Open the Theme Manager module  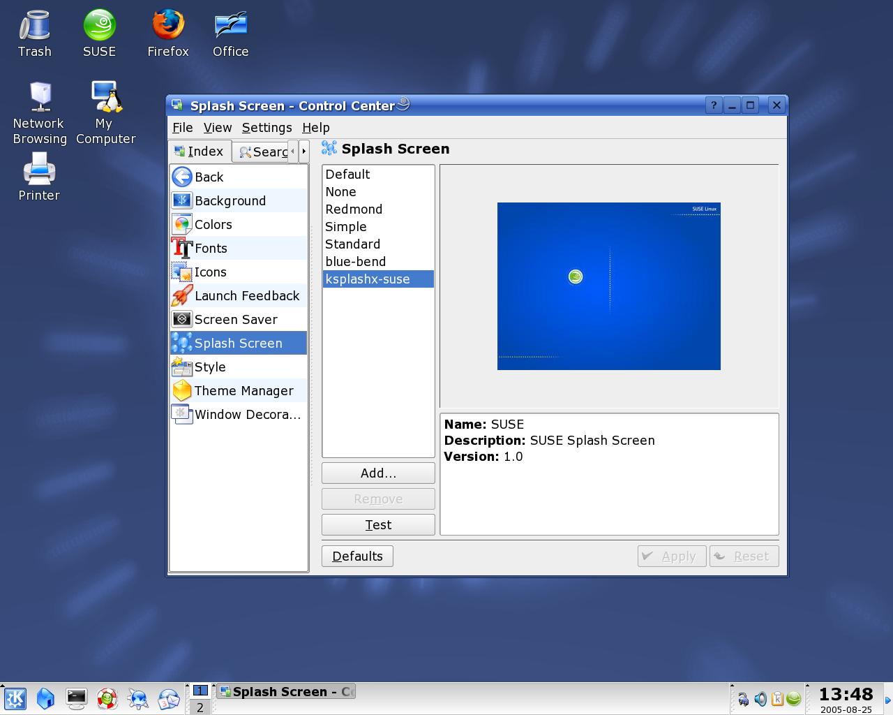(239, 391)
